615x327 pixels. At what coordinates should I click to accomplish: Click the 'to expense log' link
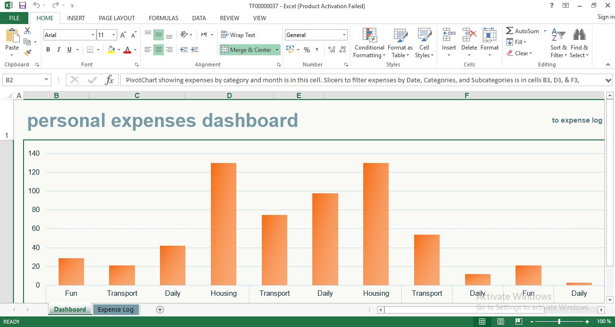click(x=577, y=120)
